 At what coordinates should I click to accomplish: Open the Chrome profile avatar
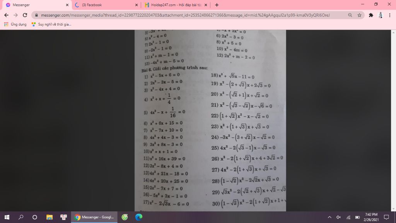click(381, 15)
